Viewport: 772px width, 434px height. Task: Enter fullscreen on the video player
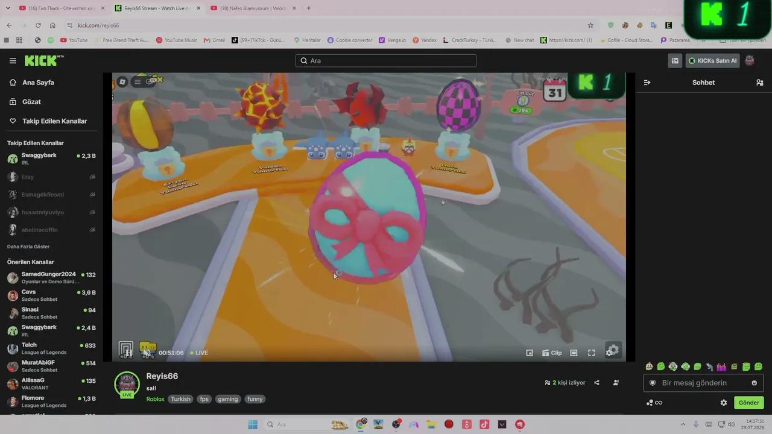coord(592,353)
